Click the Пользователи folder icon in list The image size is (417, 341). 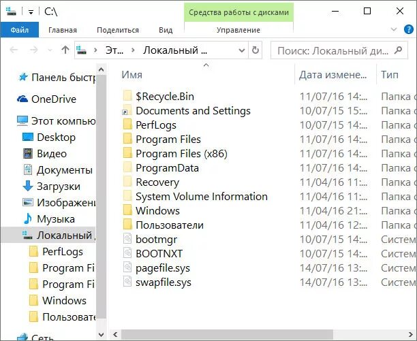[127, 225]
